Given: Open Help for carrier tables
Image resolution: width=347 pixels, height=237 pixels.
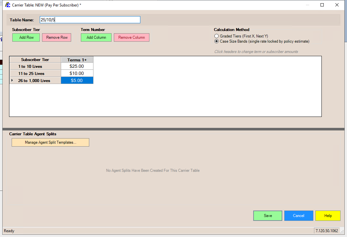Looking at the screenshot, I should [x=328, y=216].
